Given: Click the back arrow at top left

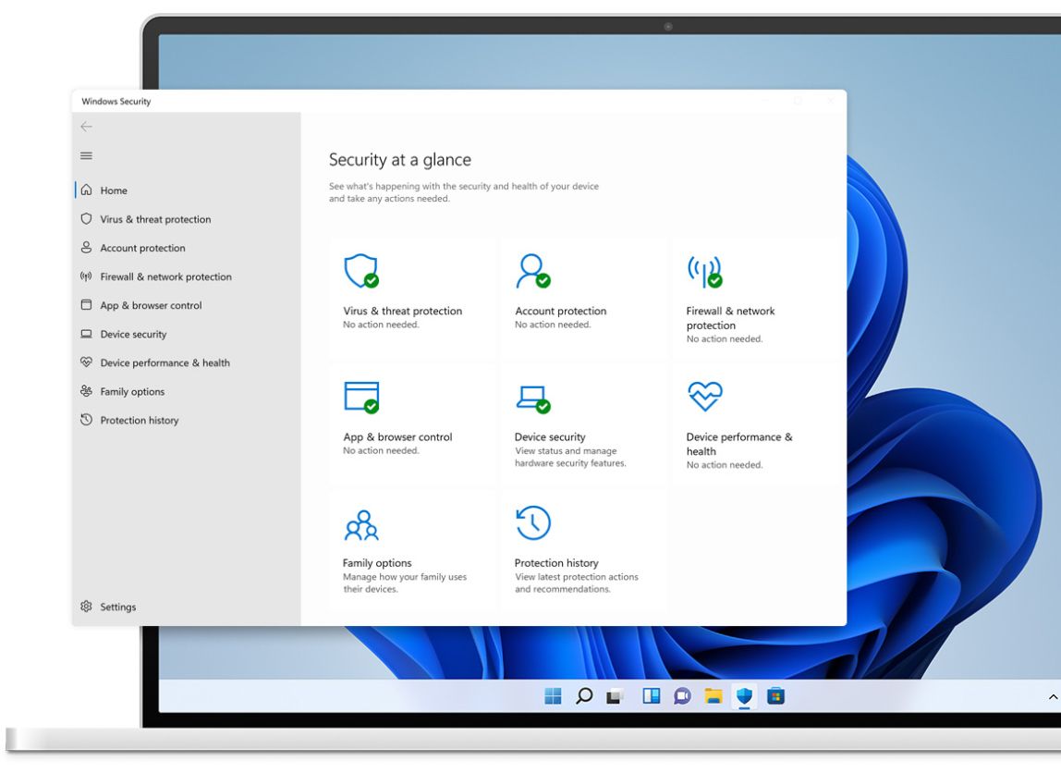Looking at the screenshot, I should [x=86, y=127].
